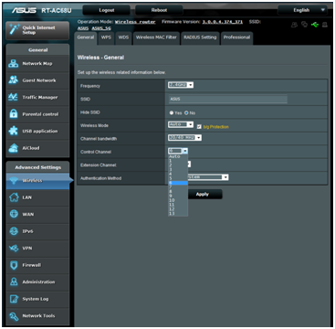Click the Apply button
This screenshot has width=335, height=329.
[203, 195]
